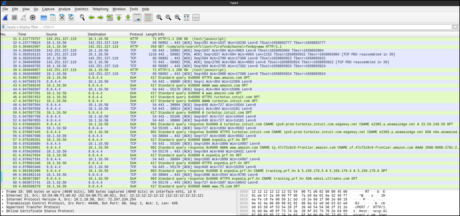Zoom in on the packet text
Viewport: 460px width, 216px height.
click(x=159, y=17)
